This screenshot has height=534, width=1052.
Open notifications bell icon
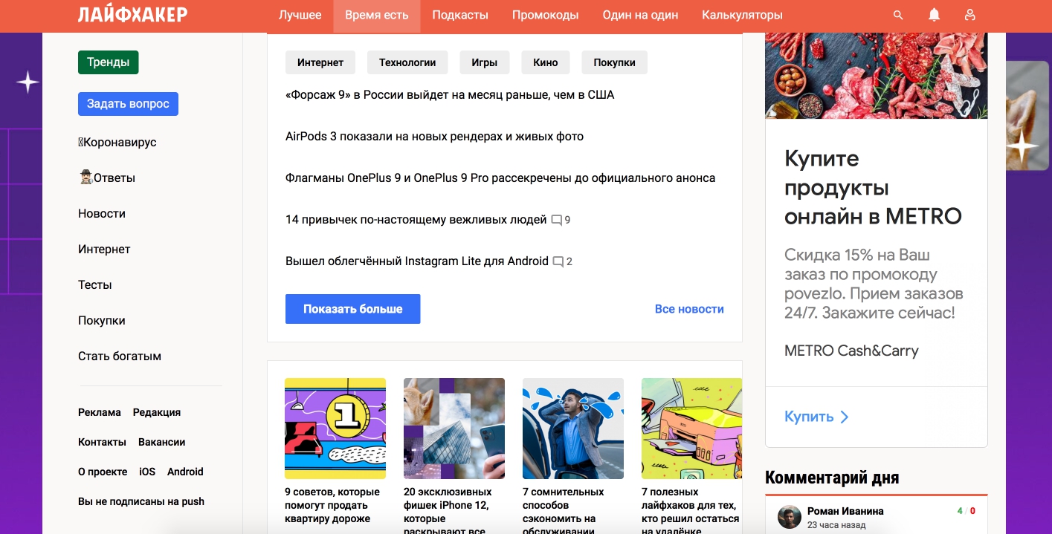coord(935,15)
